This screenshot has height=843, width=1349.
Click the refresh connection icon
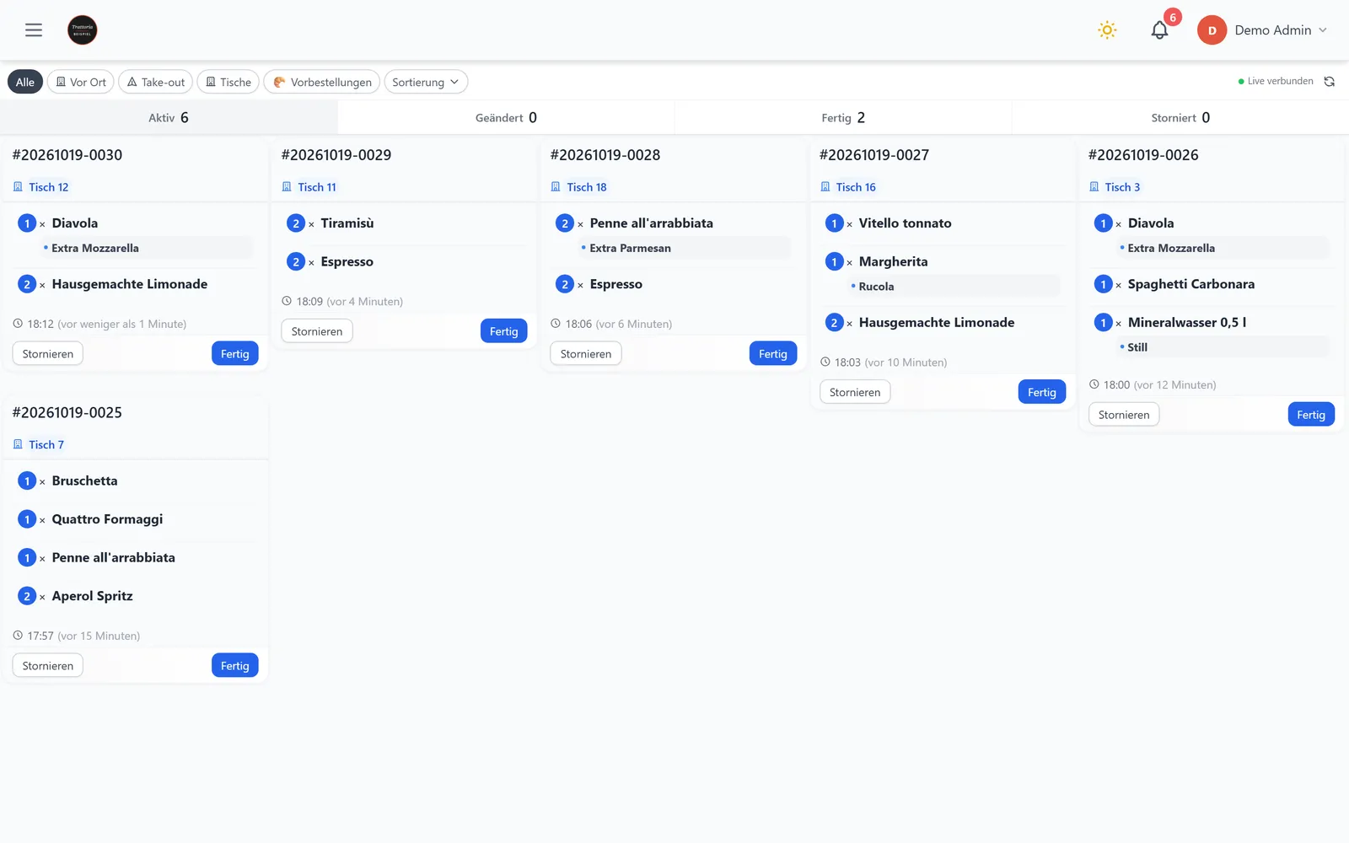point(1330,82)
